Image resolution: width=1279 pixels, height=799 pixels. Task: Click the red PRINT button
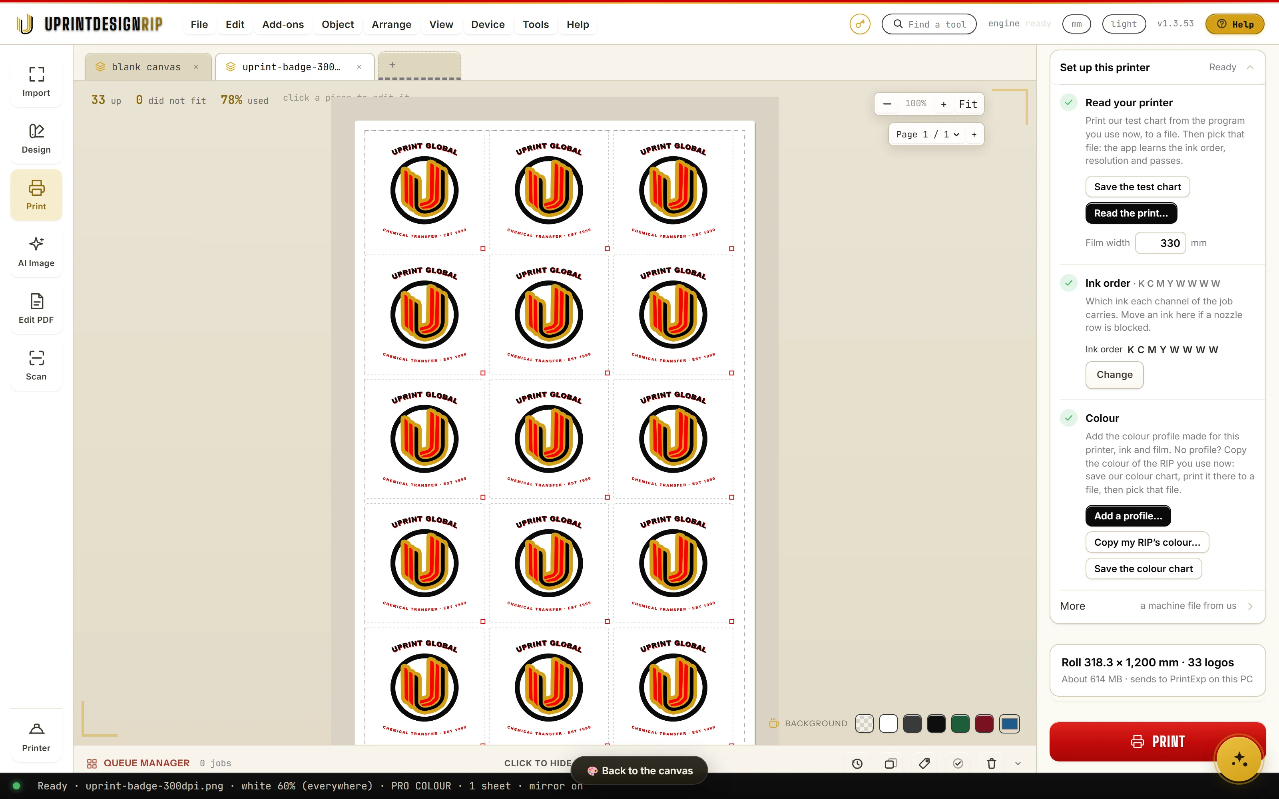(1157, 741)
